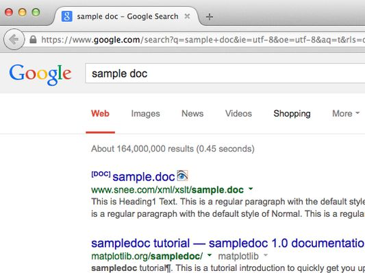Open dropdown arrow after matplotlib.org/sampledoc/ URL
The height and width of the screenshot is (273, 365).
pyautogui.click(x=210, y=254)
